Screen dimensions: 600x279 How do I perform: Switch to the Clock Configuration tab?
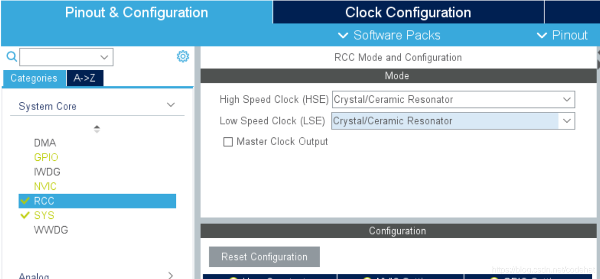tap(408, 12)
